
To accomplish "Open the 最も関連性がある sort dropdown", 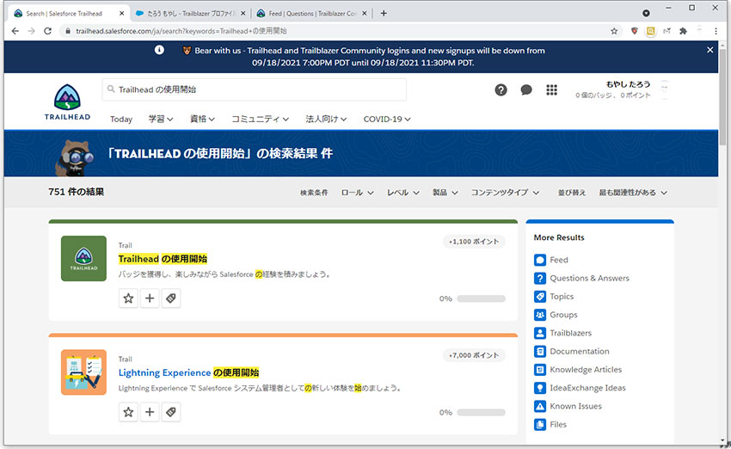I will point(633,193).
